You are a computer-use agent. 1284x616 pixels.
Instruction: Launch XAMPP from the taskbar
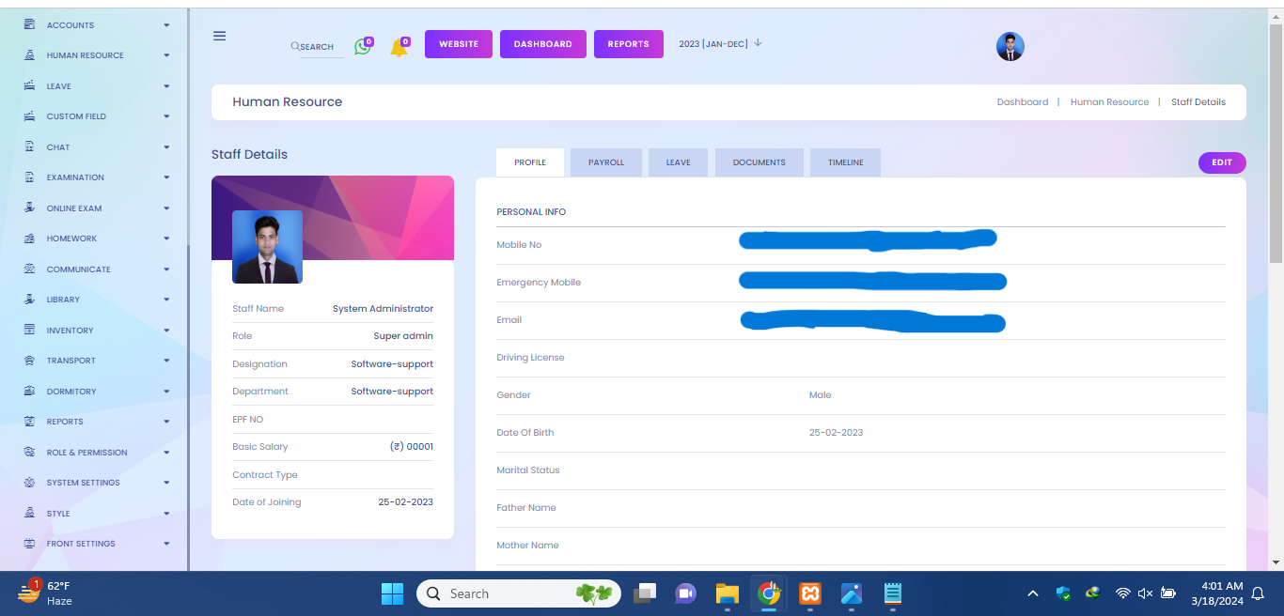[809, 593]
